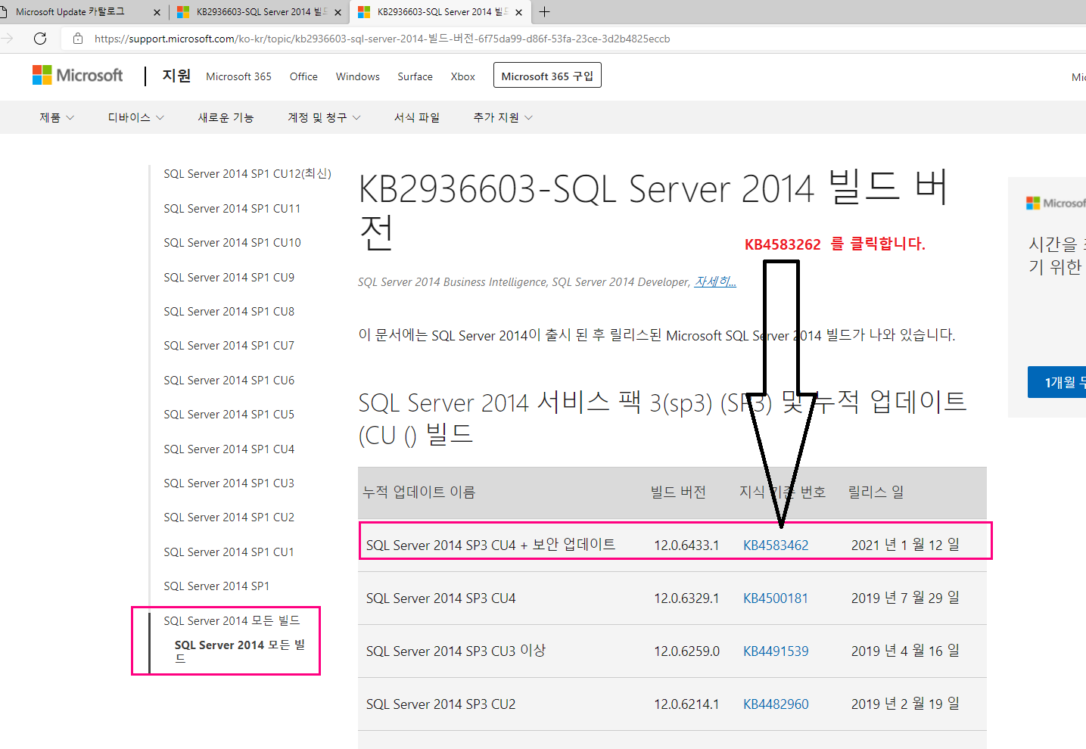Open SQL Server 2014 SP1 CU7 sidebar link

[229, 346]
